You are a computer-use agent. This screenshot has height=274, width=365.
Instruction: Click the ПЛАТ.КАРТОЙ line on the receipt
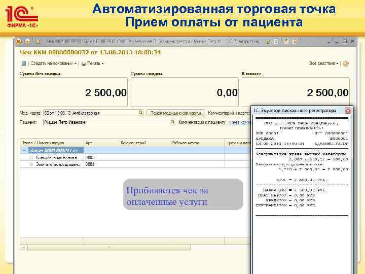[x=287, y=195]
